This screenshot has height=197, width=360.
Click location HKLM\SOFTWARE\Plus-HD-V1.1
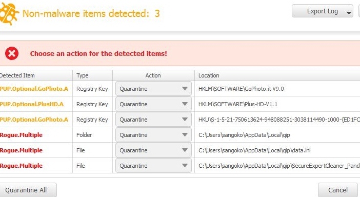[238, 104]
